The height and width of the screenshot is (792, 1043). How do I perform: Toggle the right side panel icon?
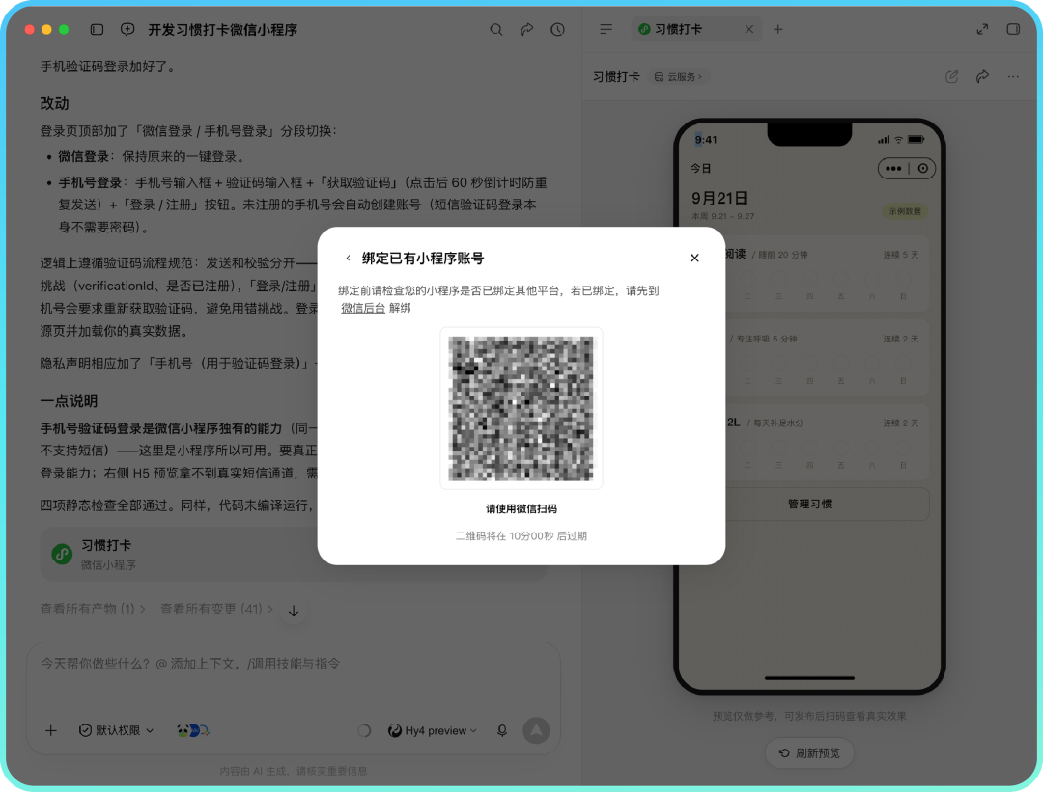click(1013, 29)
